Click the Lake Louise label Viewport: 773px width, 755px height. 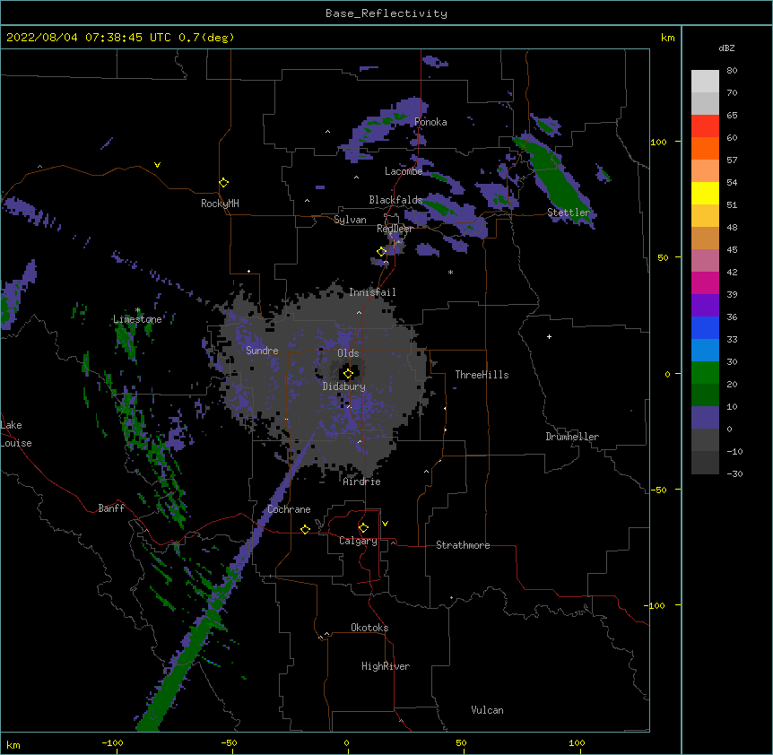coord(16,434)
